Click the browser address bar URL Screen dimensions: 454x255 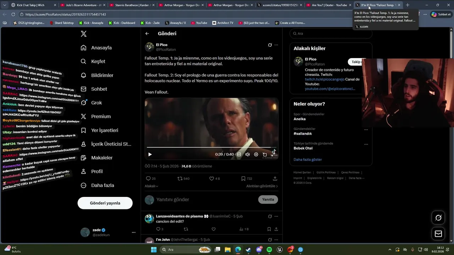click(66, 15)
